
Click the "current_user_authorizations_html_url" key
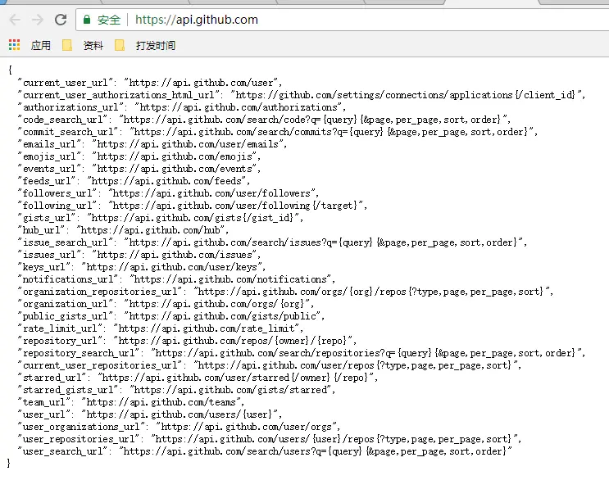pos(119,95)
